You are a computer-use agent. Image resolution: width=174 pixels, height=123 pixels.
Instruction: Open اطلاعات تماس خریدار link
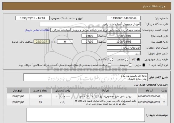click(37, 30)
